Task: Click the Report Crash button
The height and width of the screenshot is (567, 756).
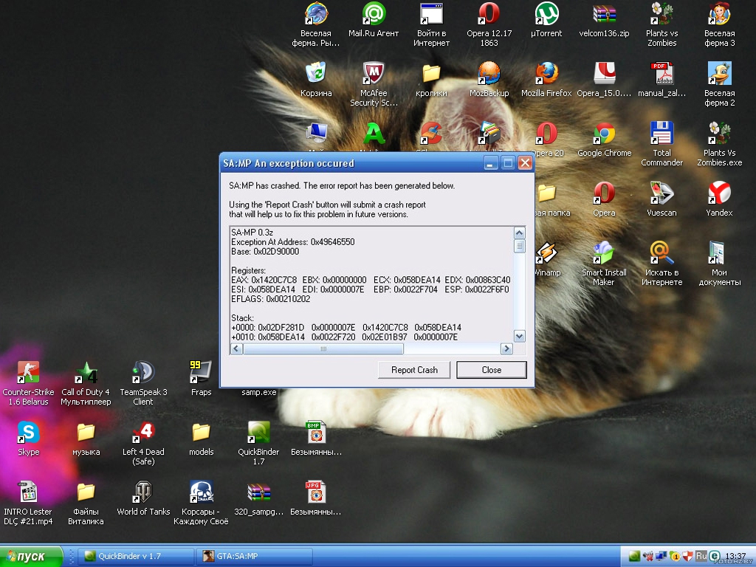Action: (414, 370)
